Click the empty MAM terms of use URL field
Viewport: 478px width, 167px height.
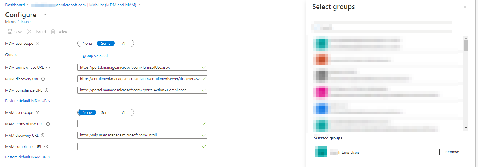tap(142, 124)
